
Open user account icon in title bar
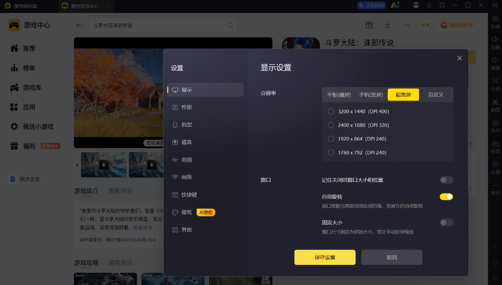pyautogui.click(x=416, y=5)
